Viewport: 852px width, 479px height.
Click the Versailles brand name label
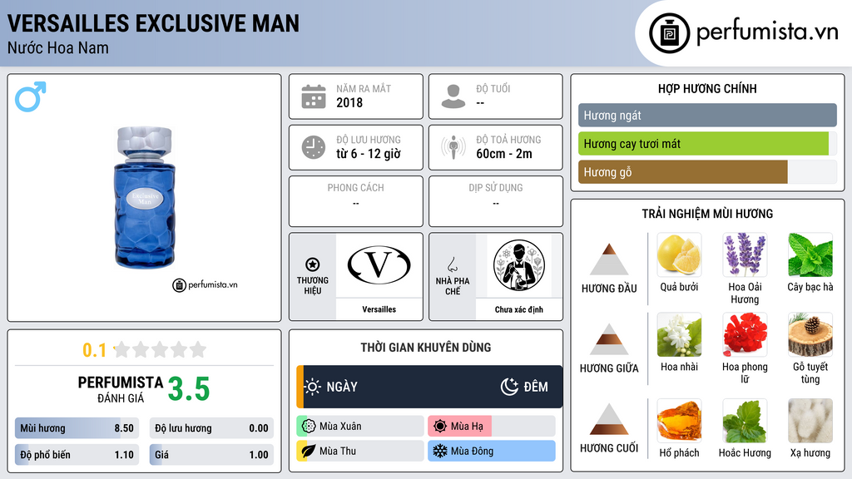pyautogui.click(x=379, y=309)
